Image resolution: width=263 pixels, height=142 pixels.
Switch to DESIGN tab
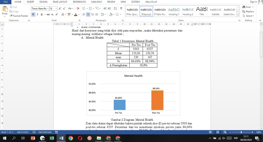(44, 2)
